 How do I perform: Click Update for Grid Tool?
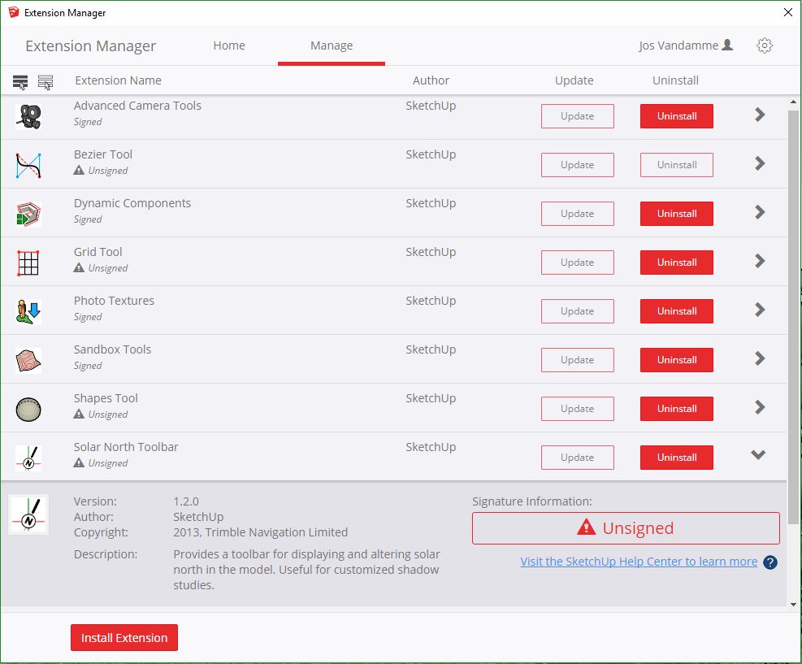[x=578, y=263]
